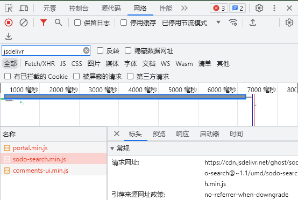
Task: Open the 时间 details tab
Action: point(236,134)
